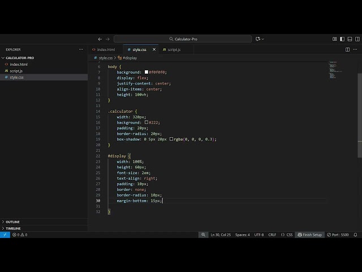Open editor more actions ellipsis
The height and width of the screenshot is (272, 362).
(x=355, y=49)
